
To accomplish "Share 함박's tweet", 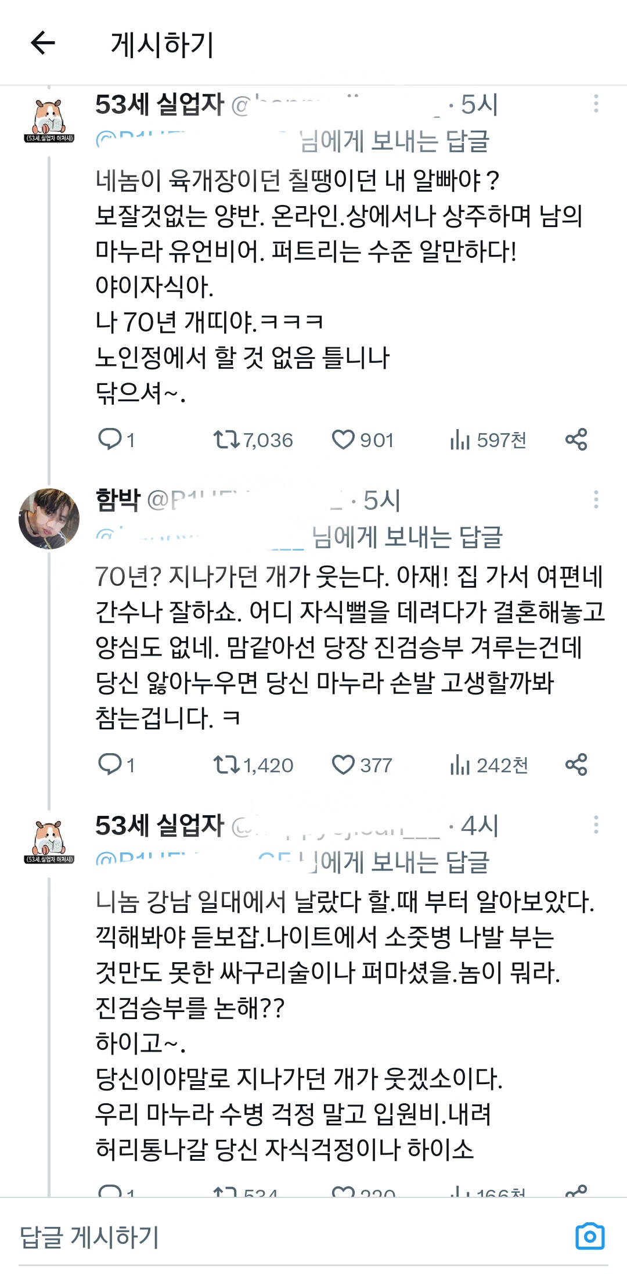I will [x=576, y=765].
